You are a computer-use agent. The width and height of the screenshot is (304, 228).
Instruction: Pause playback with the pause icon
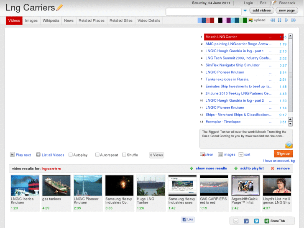point(279,20)
